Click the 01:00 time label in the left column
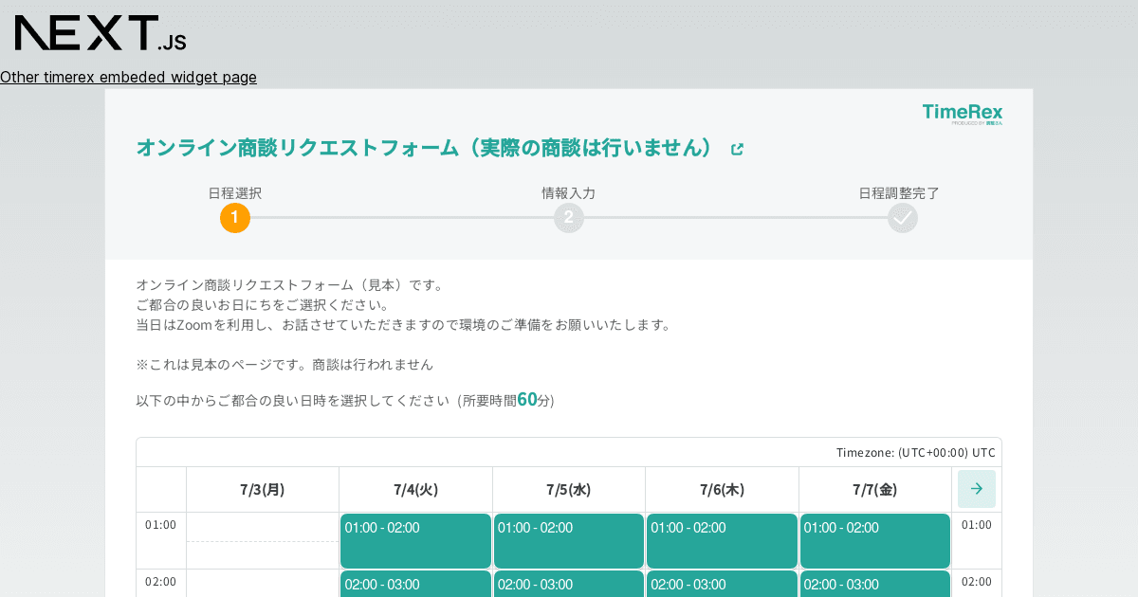This screenshot has width=1138, height=597. (x=161, y=524)
